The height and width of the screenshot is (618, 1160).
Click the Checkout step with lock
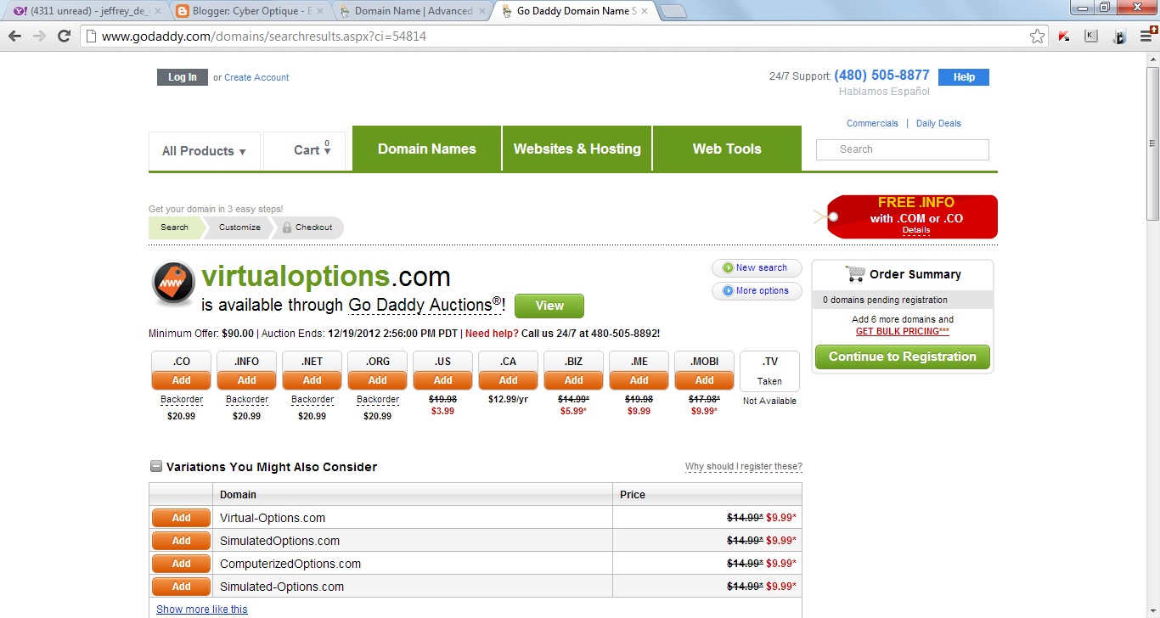click(307, 228)
